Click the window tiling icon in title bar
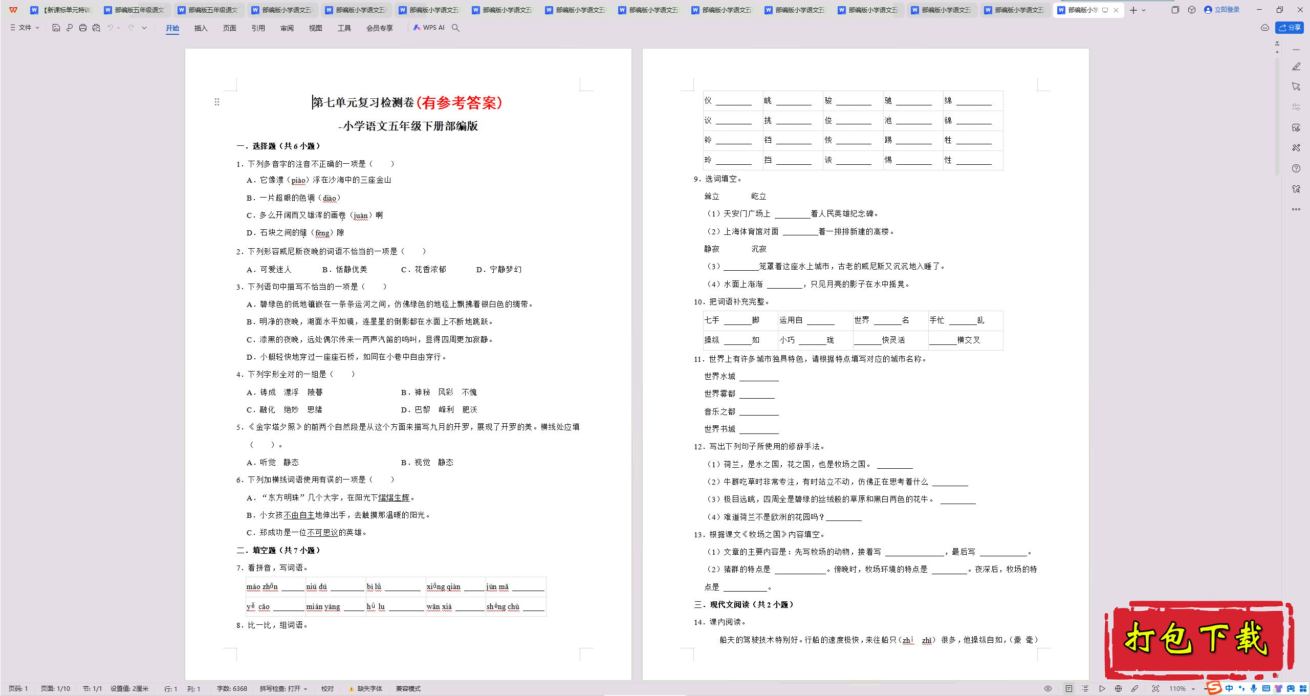The image size is (1310, 696). coord(1175,10)
